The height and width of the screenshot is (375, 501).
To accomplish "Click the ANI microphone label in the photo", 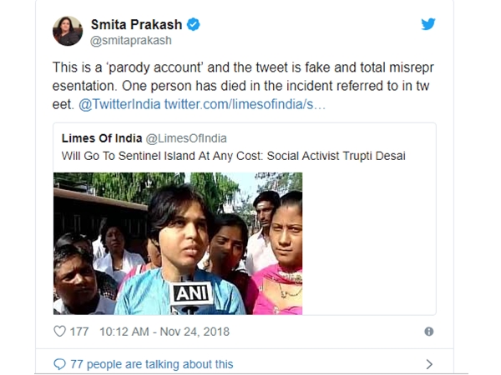I will 192,293.
